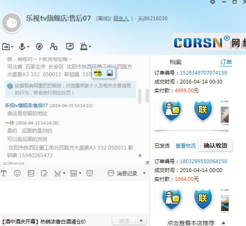Click the calculator icon in input toolbar

coord(73,173)
